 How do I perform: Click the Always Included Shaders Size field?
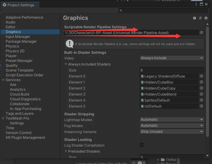pyautogui.click(x=172, y=70)
